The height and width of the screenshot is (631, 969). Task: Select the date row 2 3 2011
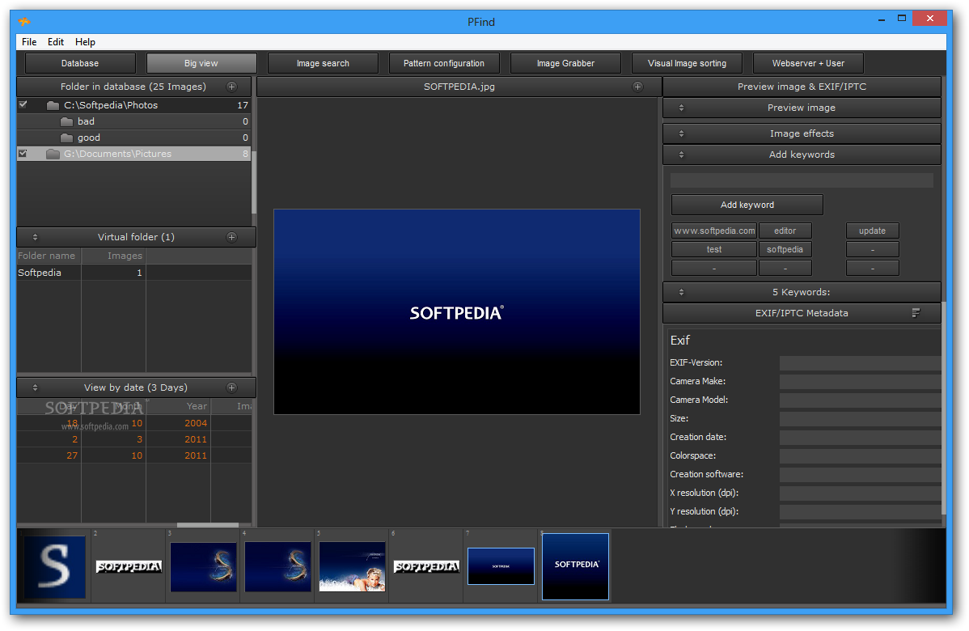coord(134,438)
